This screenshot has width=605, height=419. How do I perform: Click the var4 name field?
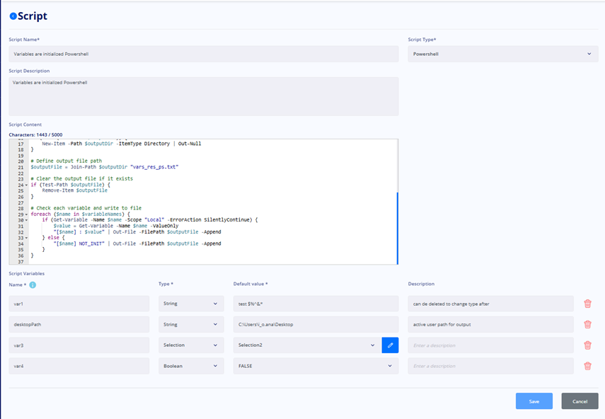[x=79, y=366]
